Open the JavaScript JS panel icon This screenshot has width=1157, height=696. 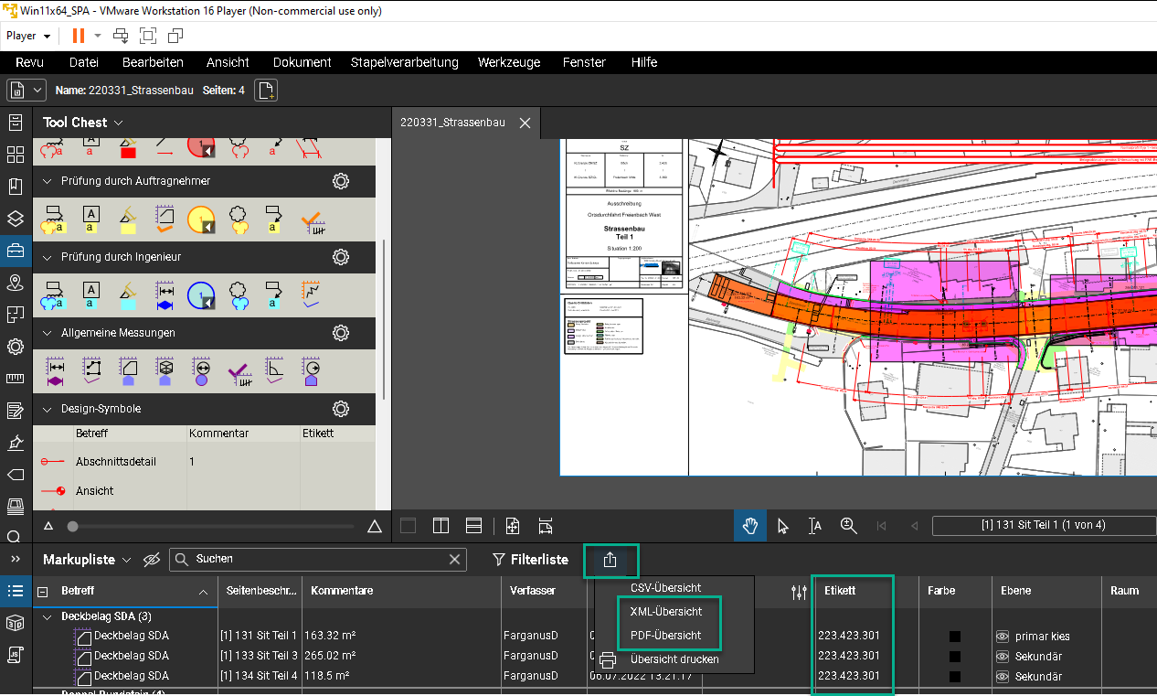click(16, 655)
